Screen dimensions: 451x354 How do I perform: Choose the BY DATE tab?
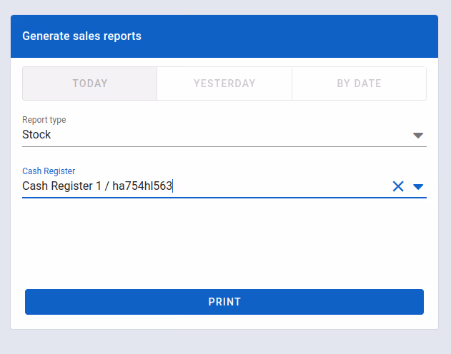(x=359, y=84)
